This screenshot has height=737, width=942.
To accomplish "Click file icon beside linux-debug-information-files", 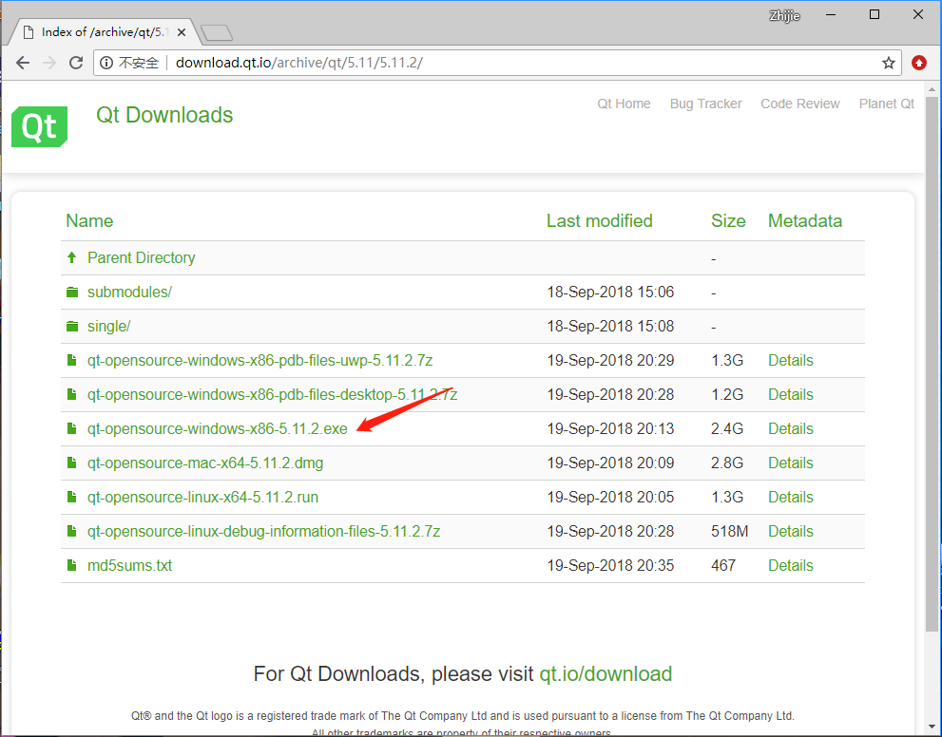I will 72,531.
